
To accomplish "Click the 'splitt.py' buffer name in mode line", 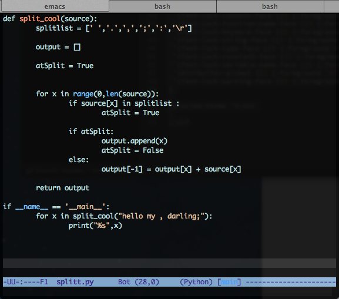I will point(75,282).
